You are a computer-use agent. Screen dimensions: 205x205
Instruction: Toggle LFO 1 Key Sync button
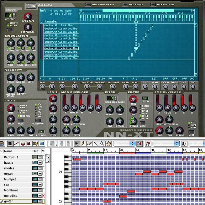tap(41, 131)
